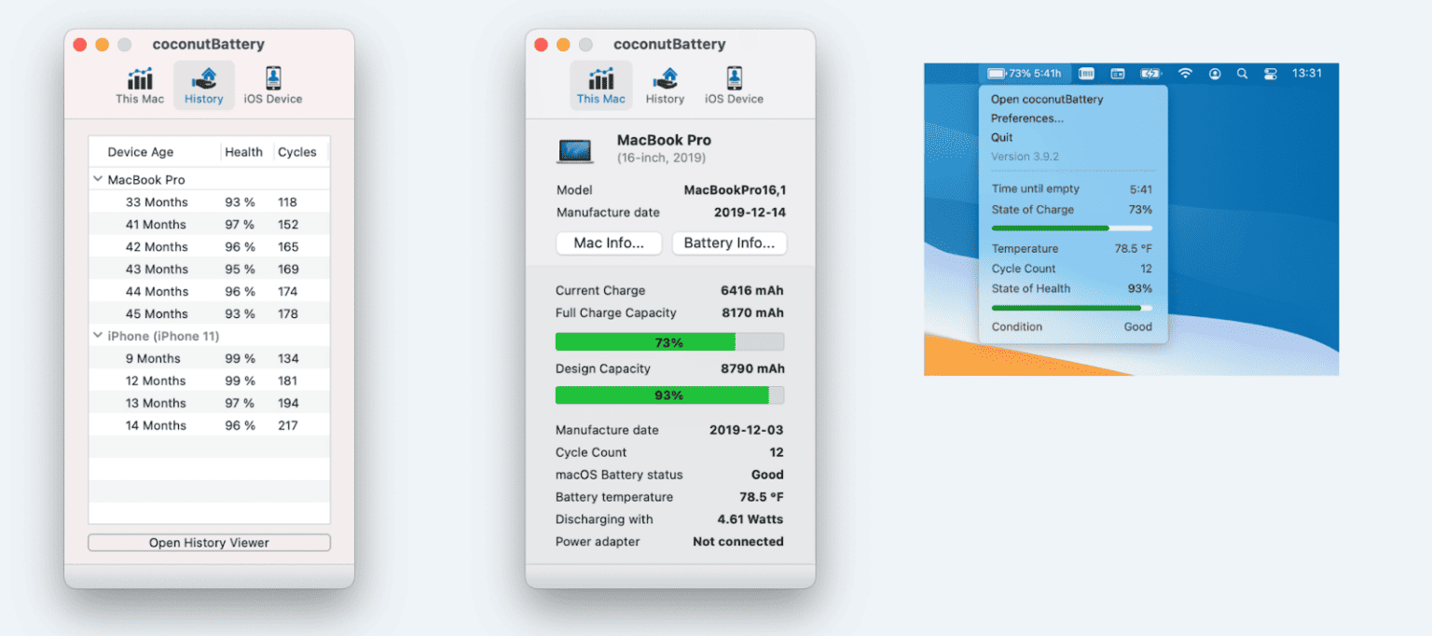Click the 2019-12-14 manufacture date
Image resolution: width=1432 pixels, height=636 pixels.
pos(750,212)
